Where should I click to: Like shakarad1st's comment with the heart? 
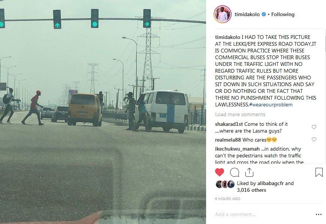coord(314,127)
